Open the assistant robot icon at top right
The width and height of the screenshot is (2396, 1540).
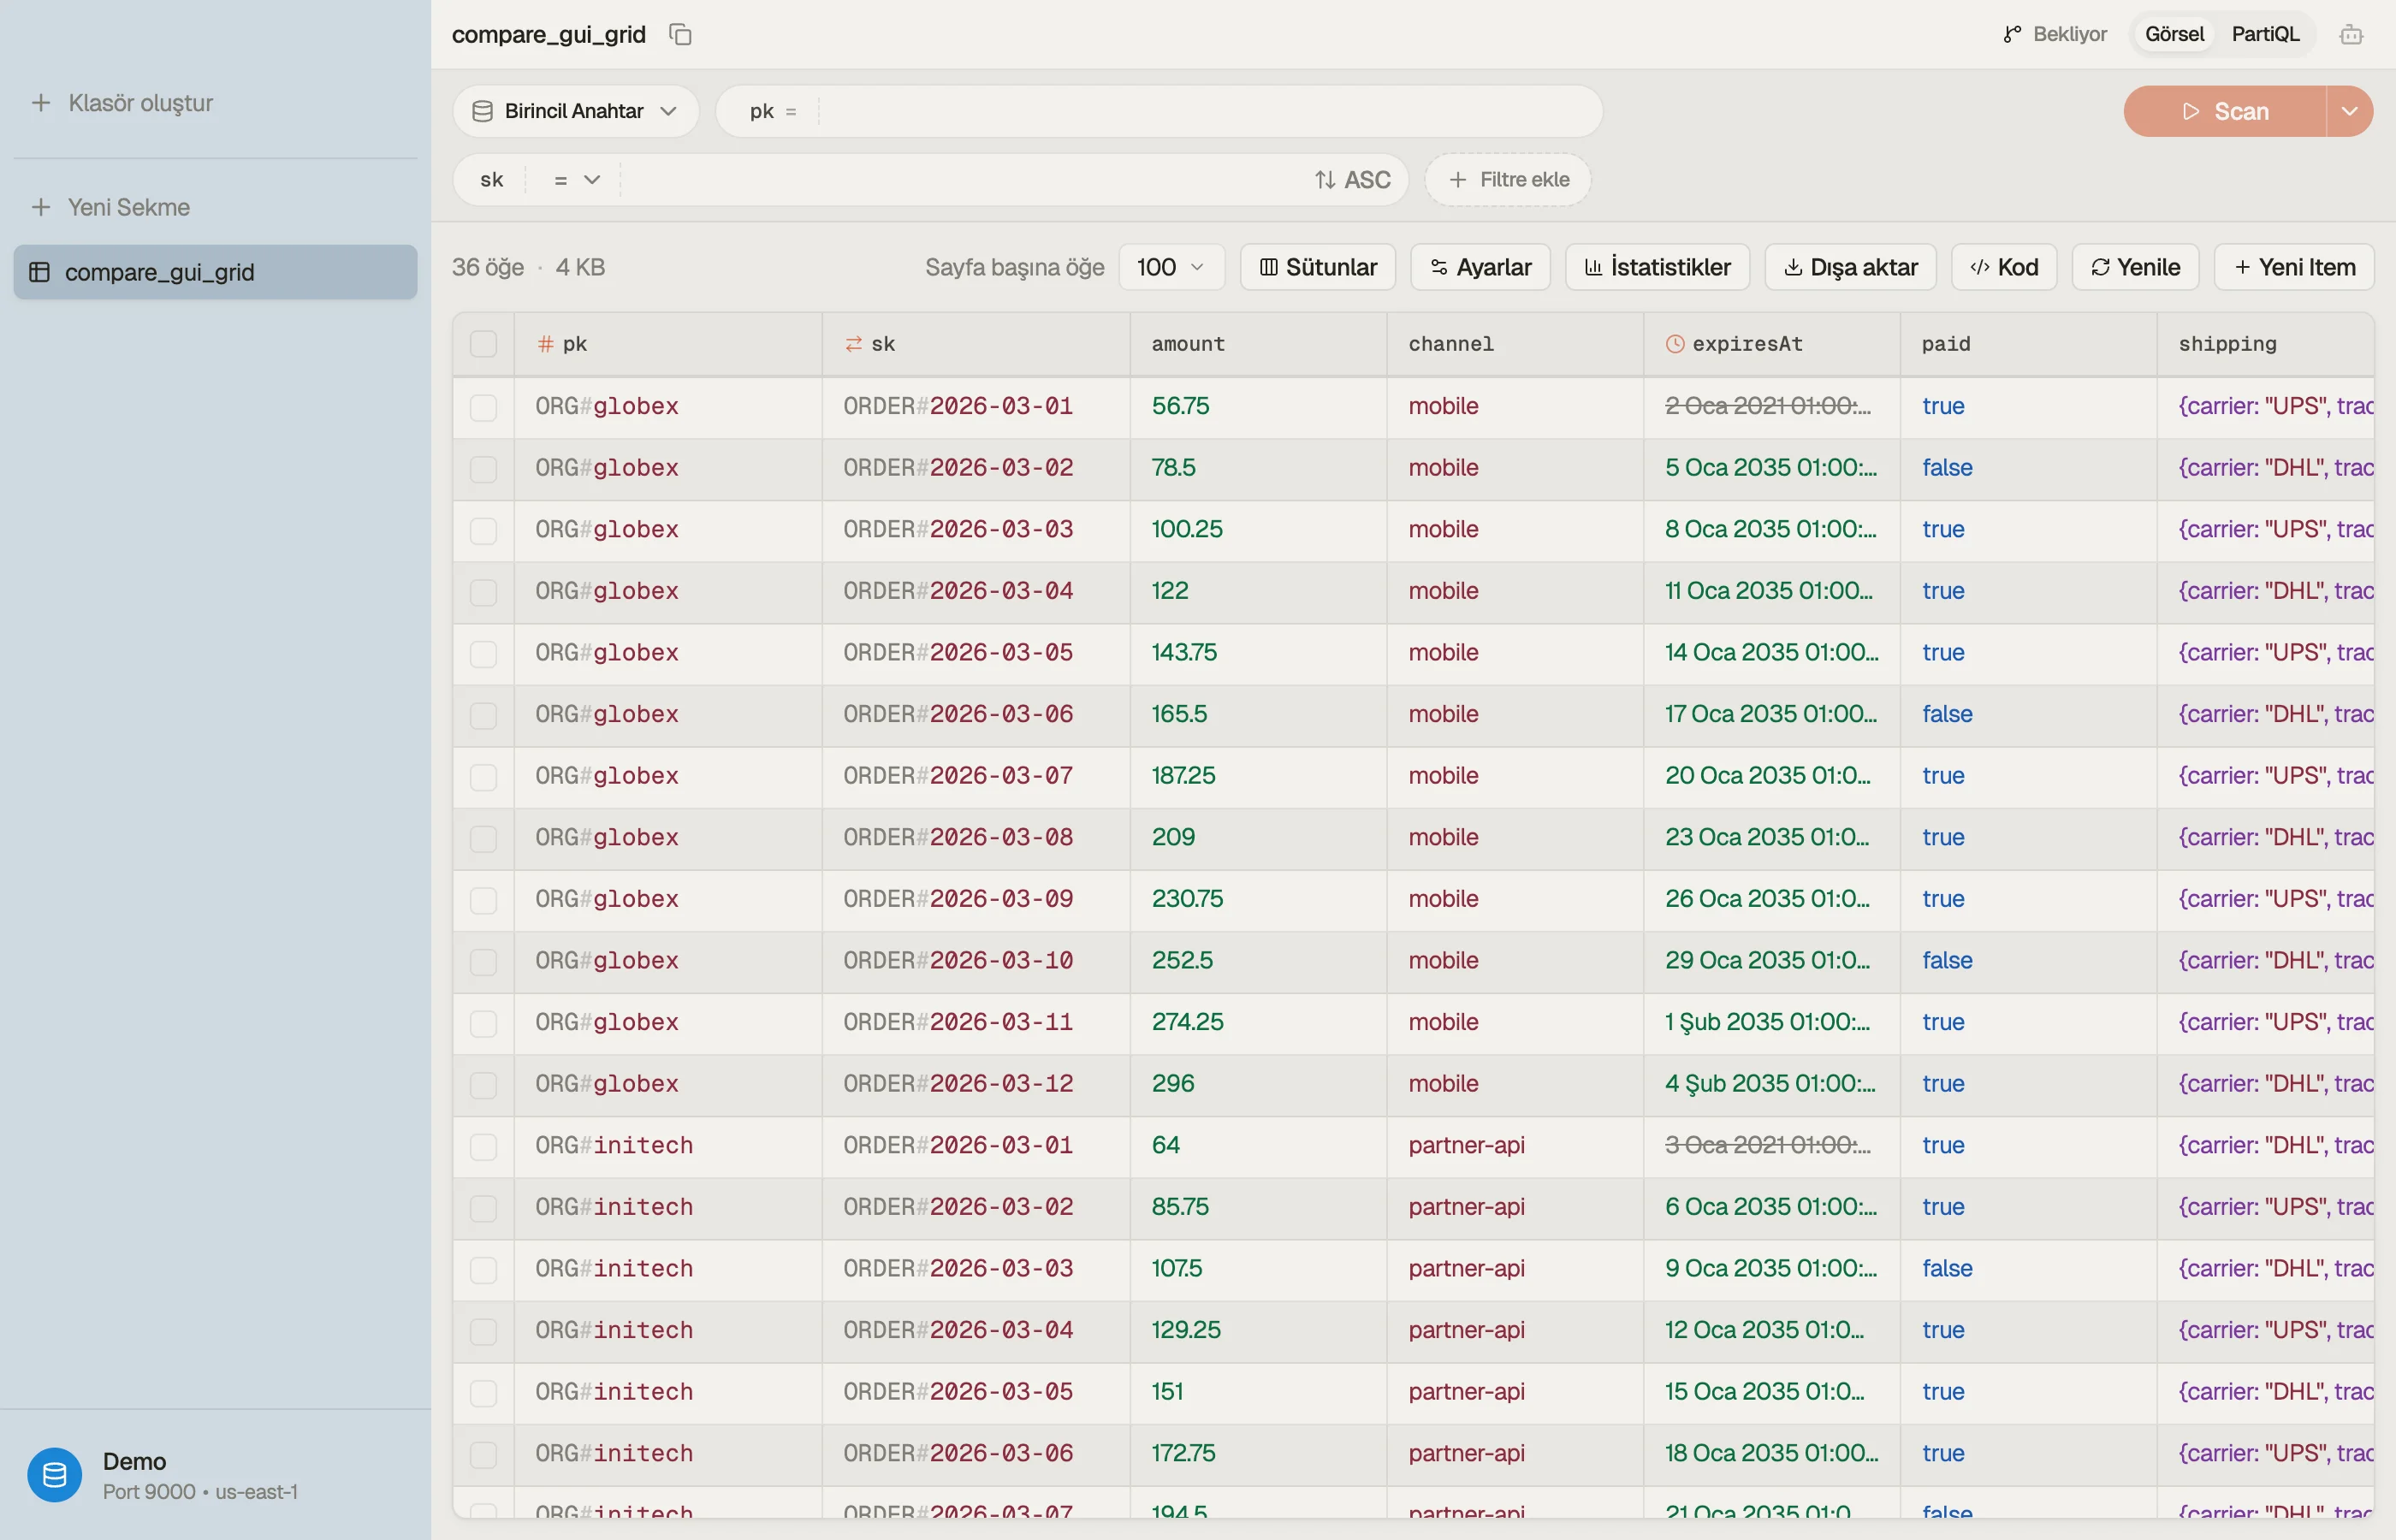click(x=2351, y=35)
